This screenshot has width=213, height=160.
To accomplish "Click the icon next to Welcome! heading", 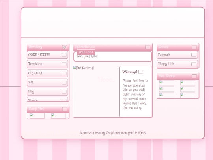I will pyautogui.click(x=141, y=72).
